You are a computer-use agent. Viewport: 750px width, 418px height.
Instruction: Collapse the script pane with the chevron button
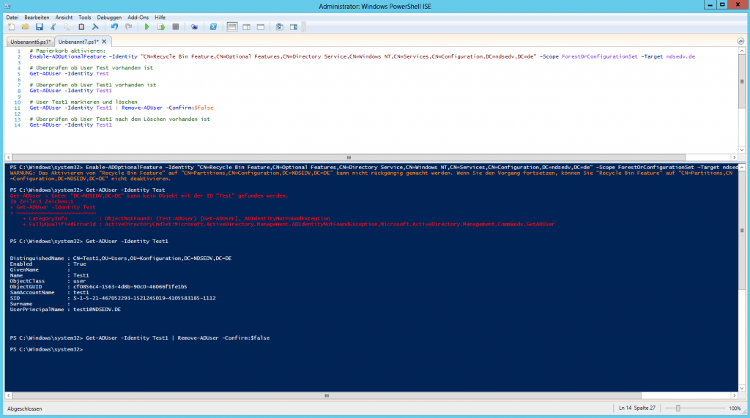[739, 42]
